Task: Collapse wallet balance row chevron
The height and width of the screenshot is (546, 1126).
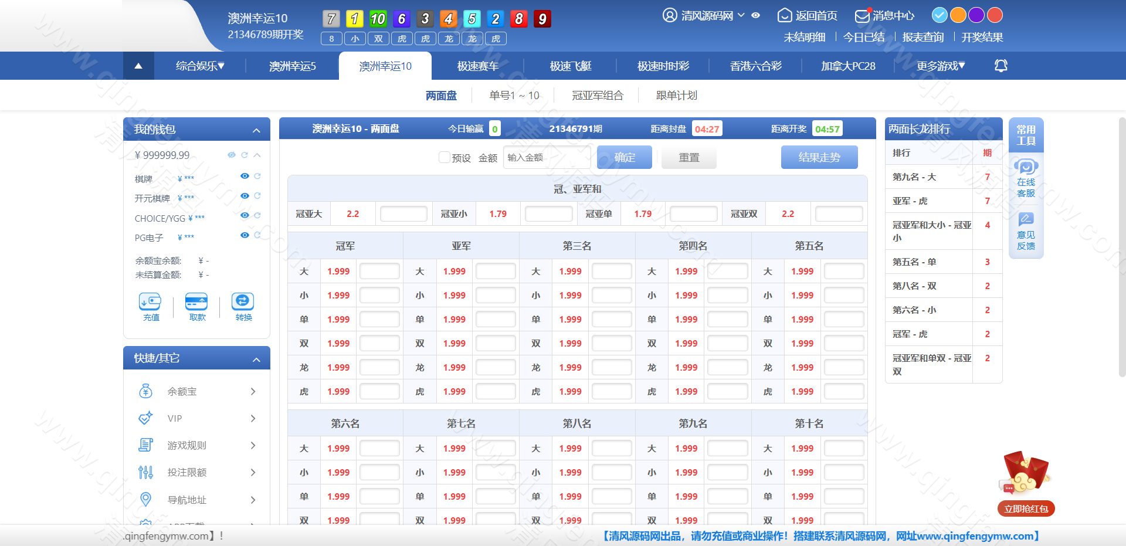Action: pos(257,155)
